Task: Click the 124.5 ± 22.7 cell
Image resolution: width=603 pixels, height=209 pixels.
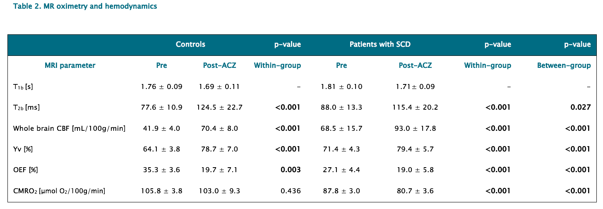Action: click(221, 107)
